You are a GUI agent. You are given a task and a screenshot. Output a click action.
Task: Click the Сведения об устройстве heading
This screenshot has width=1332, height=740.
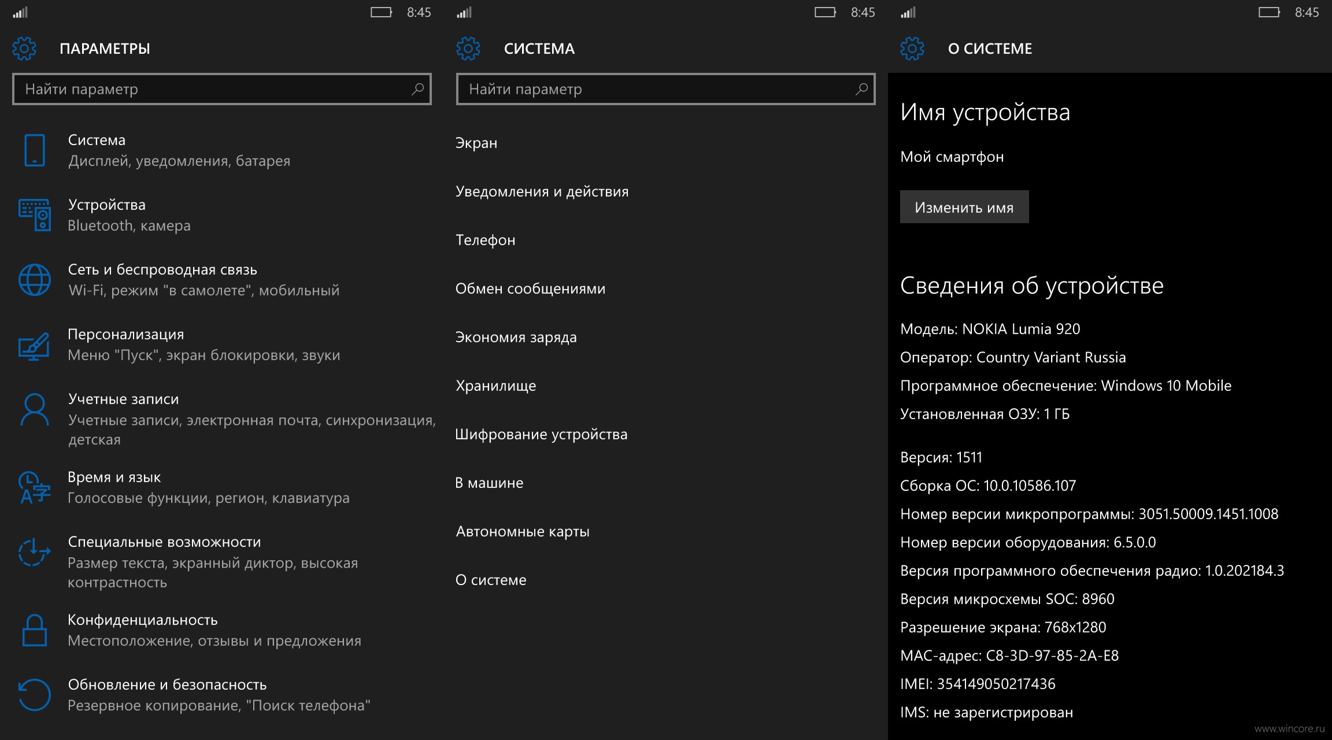tap(1032, 286)
